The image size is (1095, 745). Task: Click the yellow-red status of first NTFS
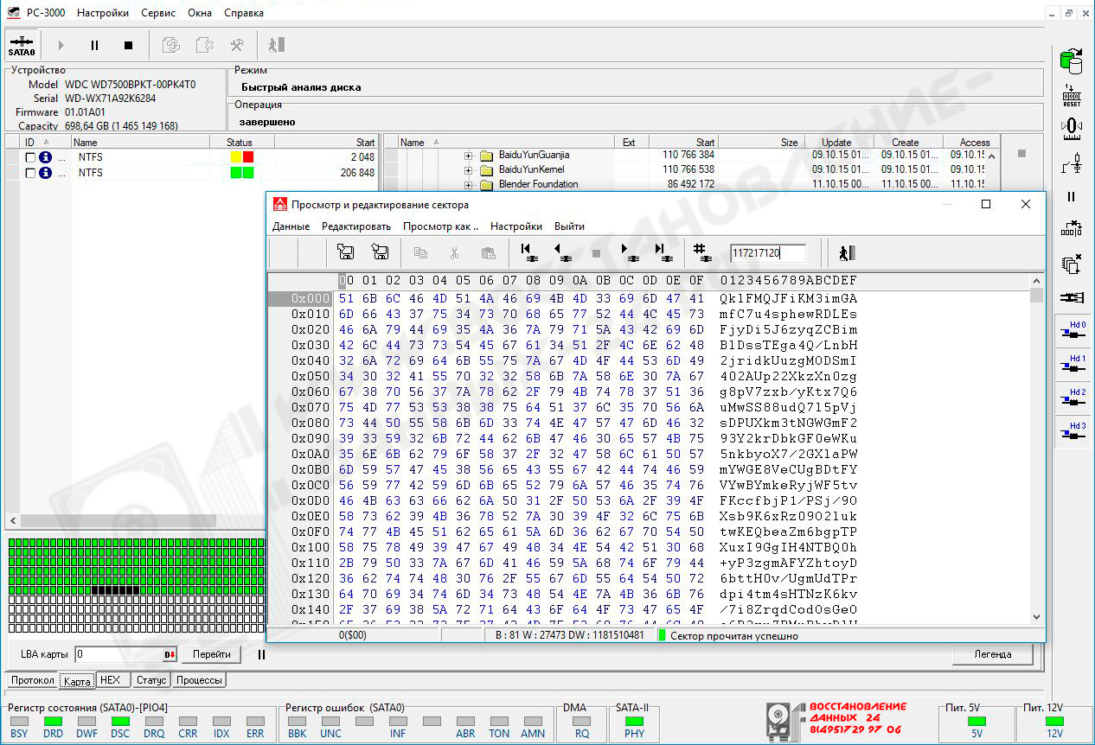coord(242,157)
